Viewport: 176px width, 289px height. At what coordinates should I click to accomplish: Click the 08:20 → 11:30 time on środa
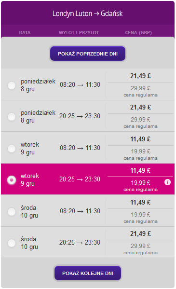(x=80, y=211)
